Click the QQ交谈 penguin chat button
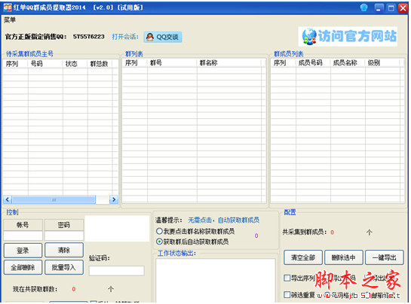411x304 pixels. [x=163, y=37]
